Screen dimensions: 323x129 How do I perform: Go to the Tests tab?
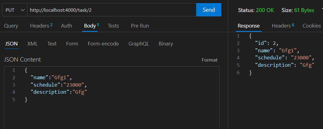pos(113,26)
